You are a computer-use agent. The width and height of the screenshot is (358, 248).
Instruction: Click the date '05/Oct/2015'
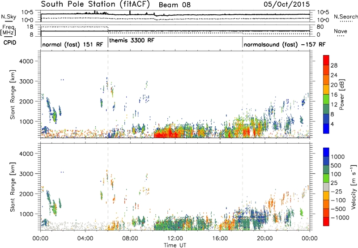click(287, 4)
